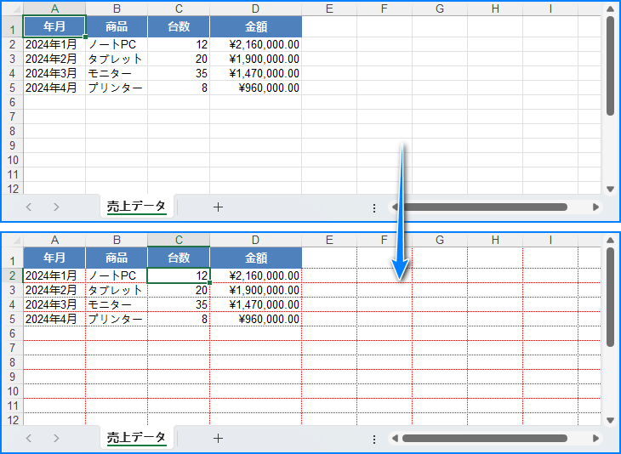Click scroll left arrow in bottom window
The height and width of the screenshot is (454, 621).
click(395, 438)
